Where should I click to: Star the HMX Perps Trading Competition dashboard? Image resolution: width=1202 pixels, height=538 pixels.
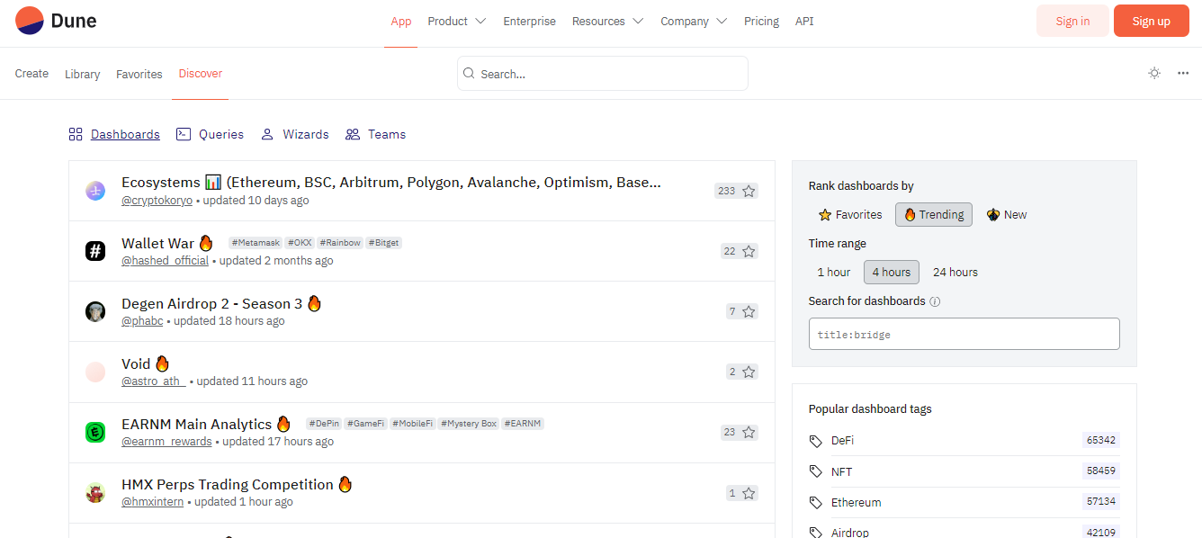tap(749, 493)
